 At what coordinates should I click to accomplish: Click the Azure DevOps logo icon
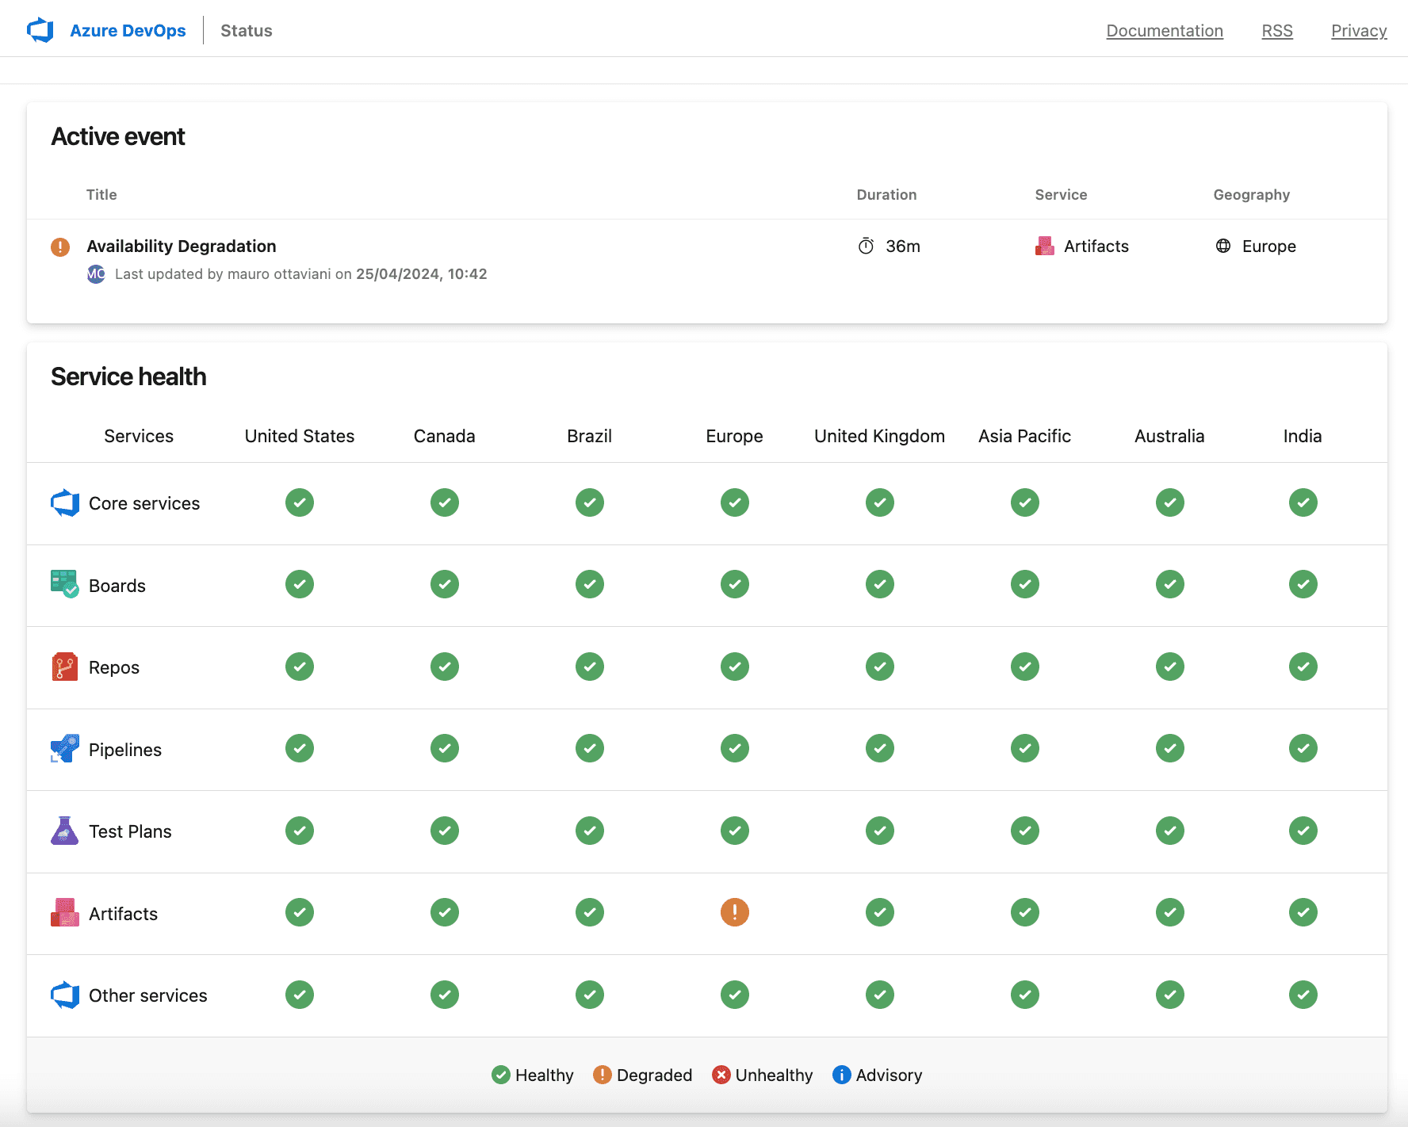click(x=40, y=30)
